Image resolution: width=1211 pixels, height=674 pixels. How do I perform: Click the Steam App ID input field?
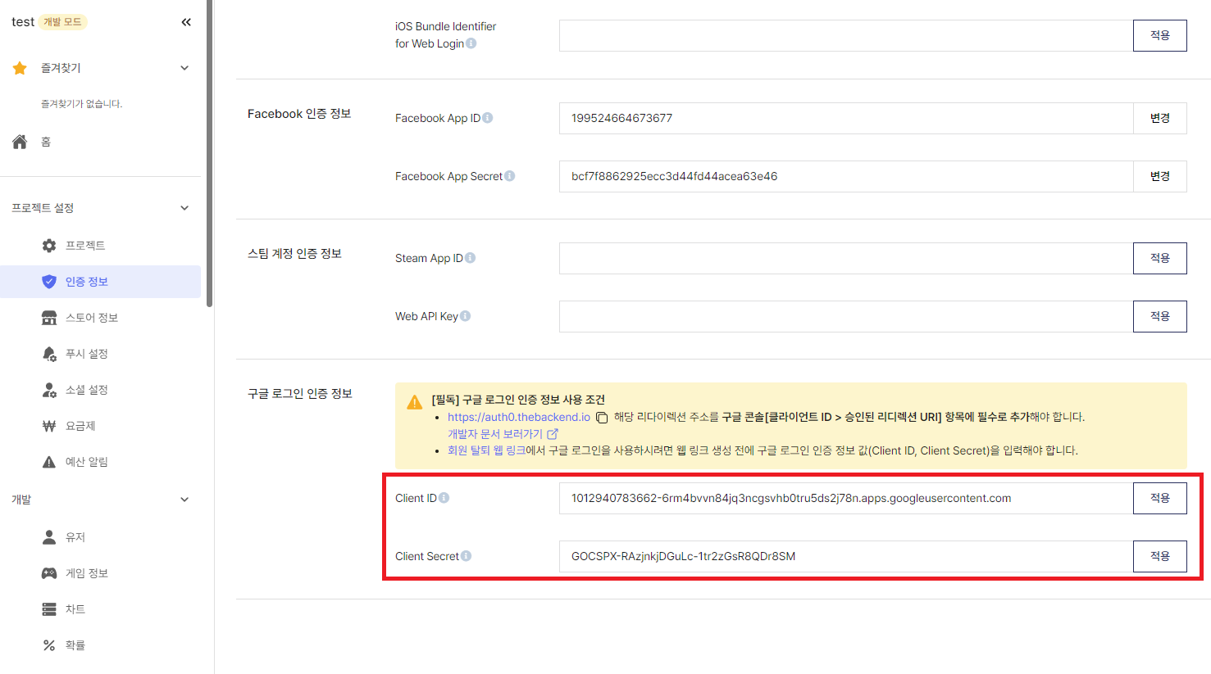[845, 258]
